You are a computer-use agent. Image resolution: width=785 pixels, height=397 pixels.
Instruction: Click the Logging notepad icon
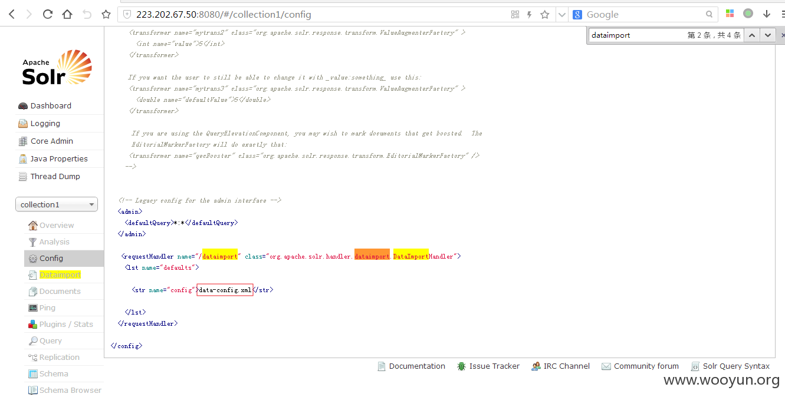click(x=23, y=124)
